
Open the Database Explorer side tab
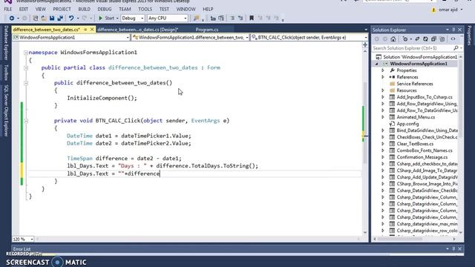tap(6, 42)
